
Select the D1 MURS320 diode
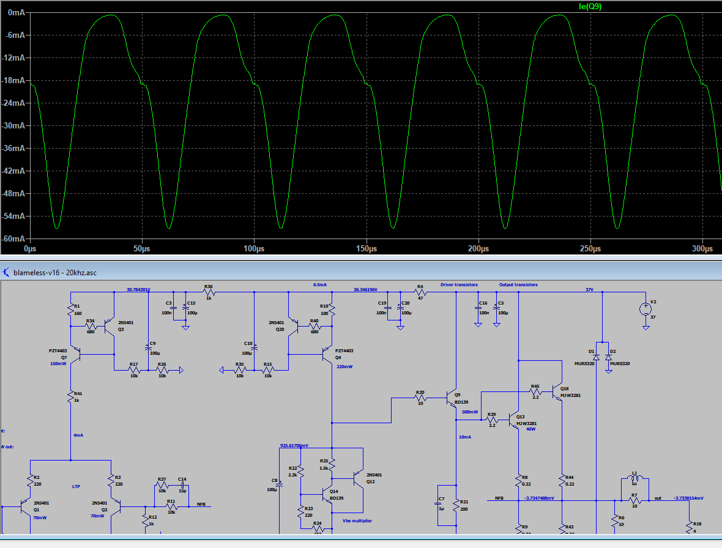[596, 357]
